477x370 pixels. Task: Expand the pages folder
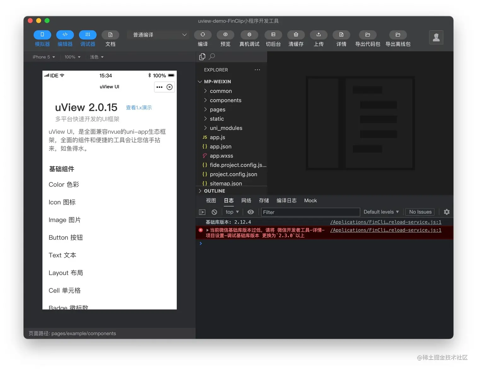[x=231, y=109]
